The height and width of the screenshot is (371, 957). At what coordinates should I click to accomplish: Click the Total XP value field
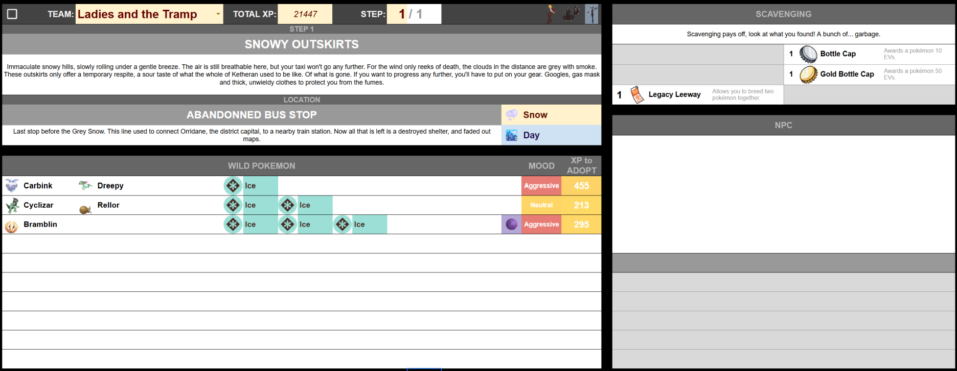pyautogui.click(x=305, y=14)
